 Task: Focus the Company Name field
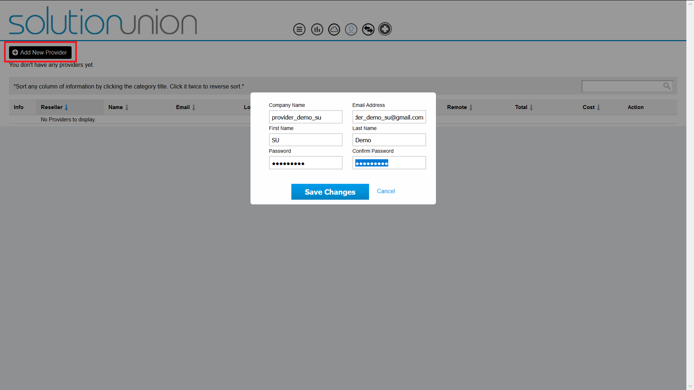click(305, 117)
